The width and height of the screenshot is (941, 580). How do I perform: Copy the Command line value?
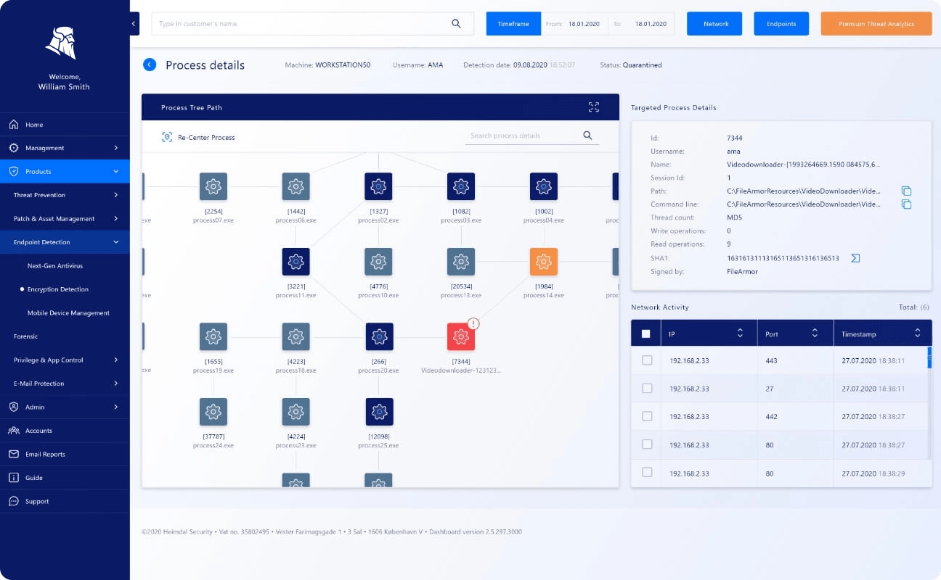tap(906, 204)
